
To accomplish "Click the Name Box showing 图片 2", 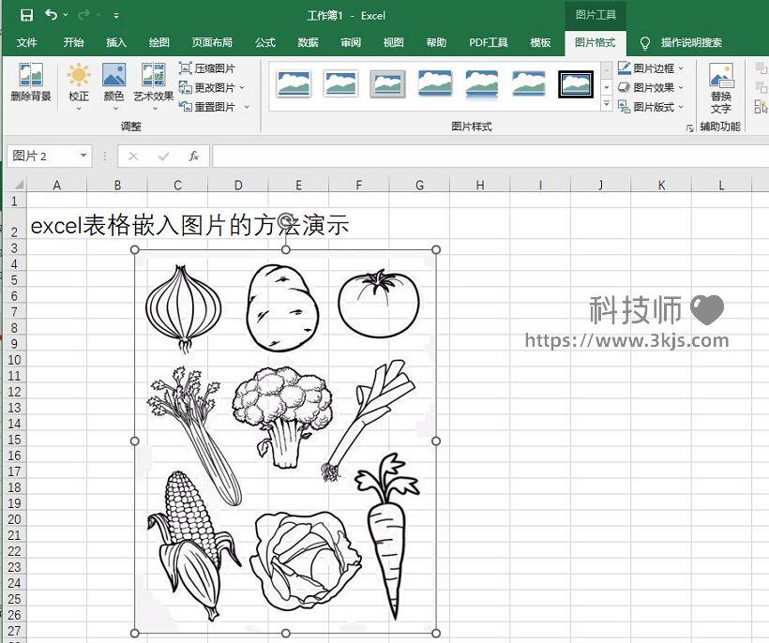I will click(x=41, y=157).
